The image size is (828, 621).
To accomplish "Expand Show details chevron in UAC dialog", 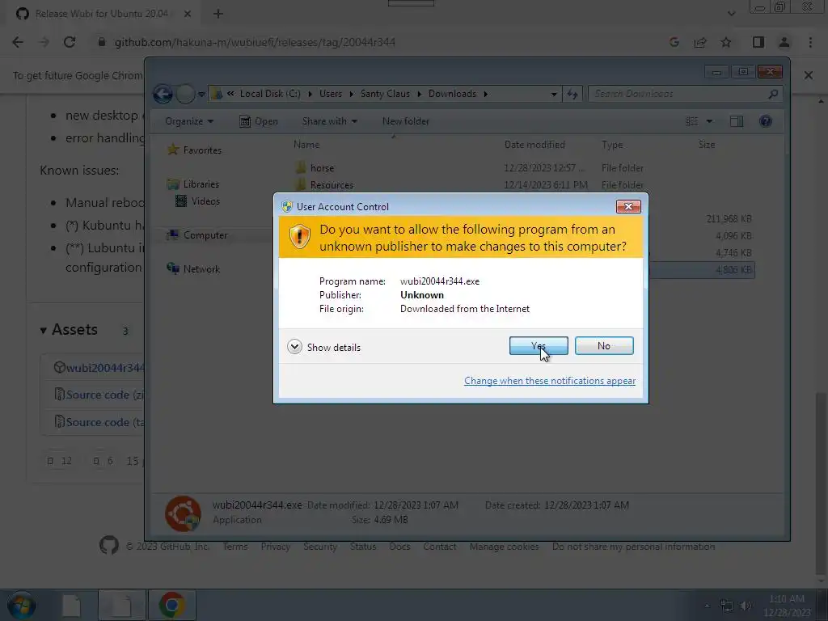I will point(294,347).
